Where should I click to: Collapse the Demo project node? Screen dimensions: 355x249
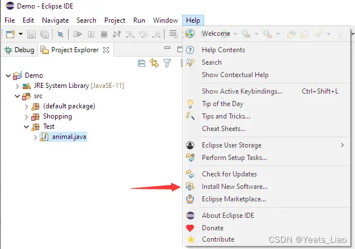pos(8,75)
